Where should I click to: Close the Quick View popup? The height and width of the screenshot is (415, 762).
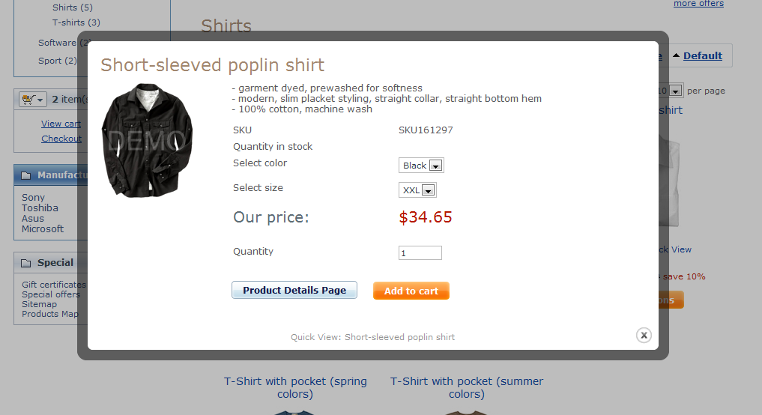[x=644, y=336]
